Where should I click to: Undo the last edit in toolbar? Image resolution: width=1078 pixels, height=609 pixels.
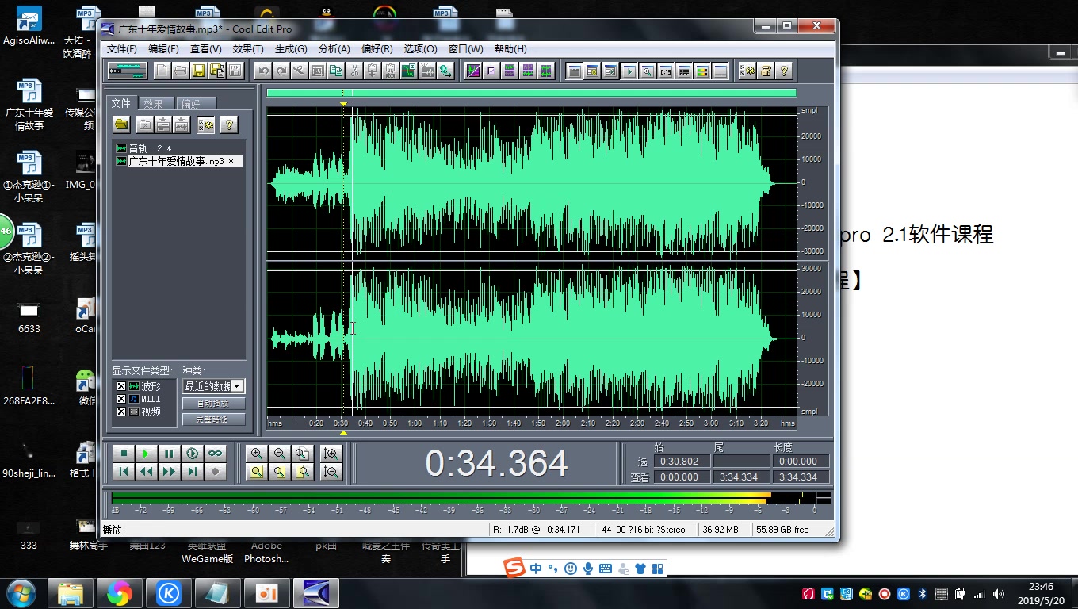pyautogui.click(x=263, y=71)
